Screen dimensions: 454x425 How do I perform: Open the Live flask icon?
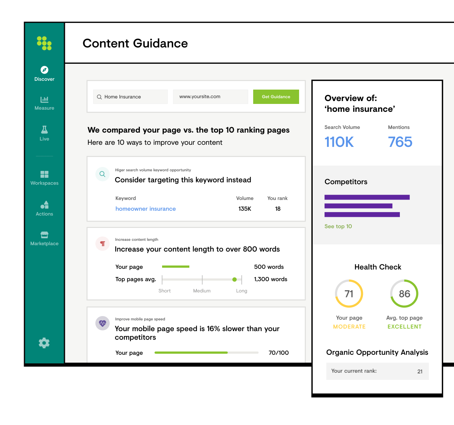point(44,129)
